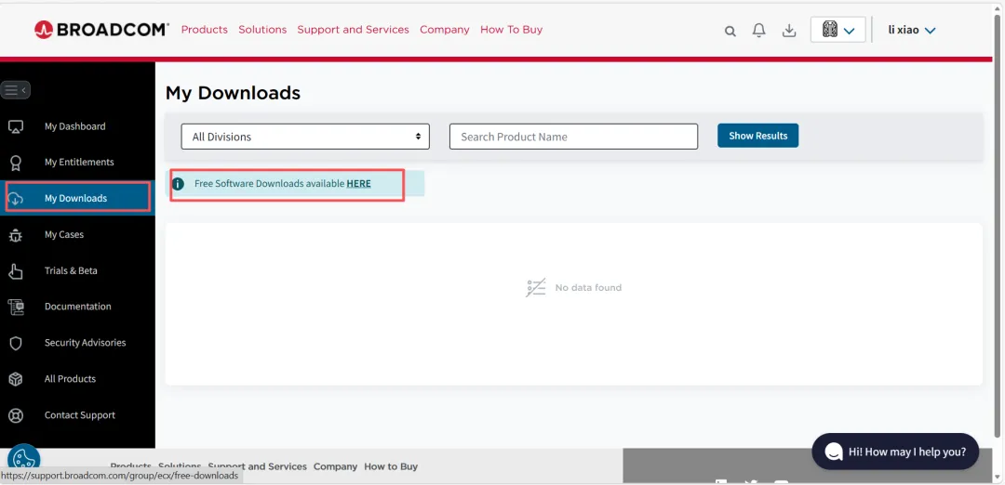This screenshot has height=485, width=1005.
Task: Click the My Downloads heading
Action: 234,93
